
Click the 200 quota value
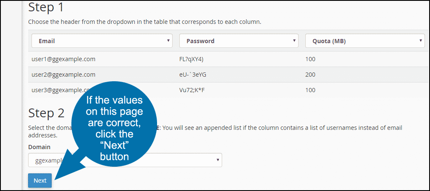click(310, 75)
